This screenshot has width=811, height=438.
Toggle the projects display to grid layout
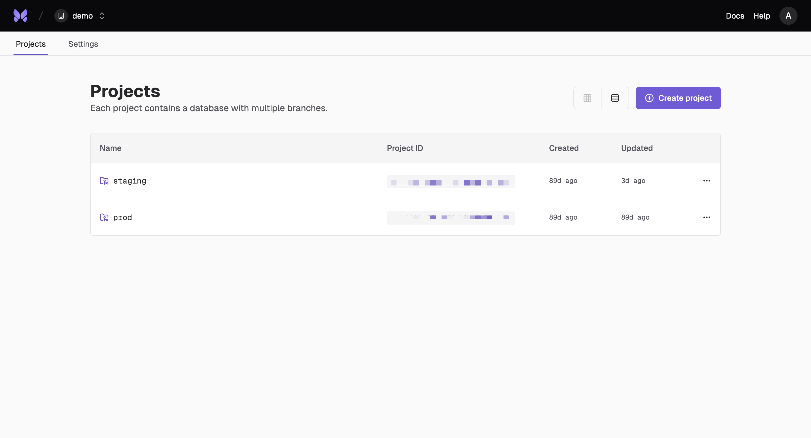coord(587,98)
